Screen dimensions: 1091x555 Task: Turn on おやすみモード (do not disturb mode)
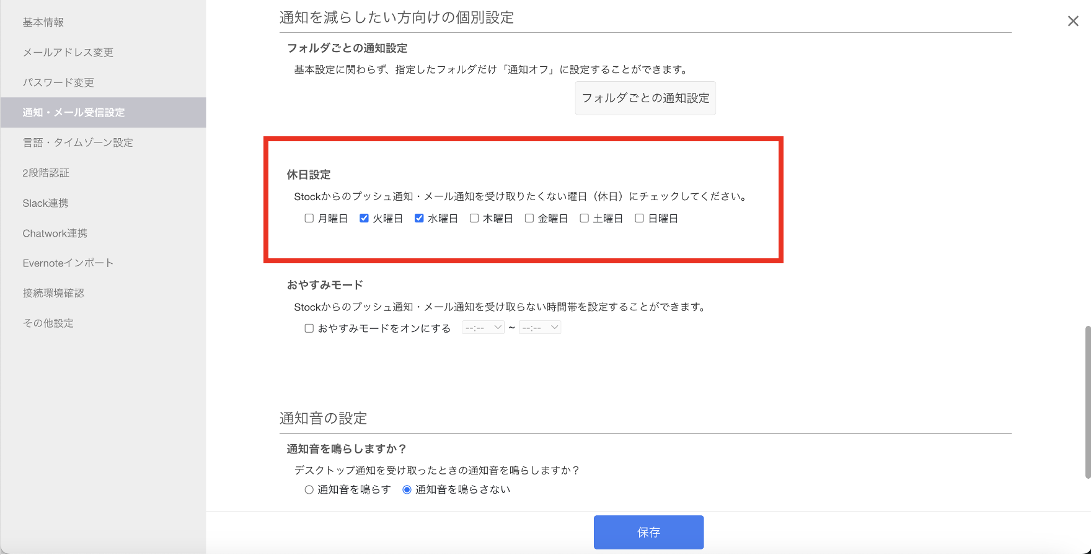point(309,328)
